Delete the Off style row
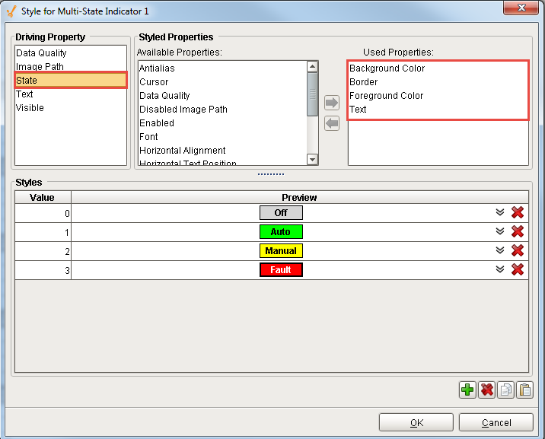545x439 pixels. [518, 213]
